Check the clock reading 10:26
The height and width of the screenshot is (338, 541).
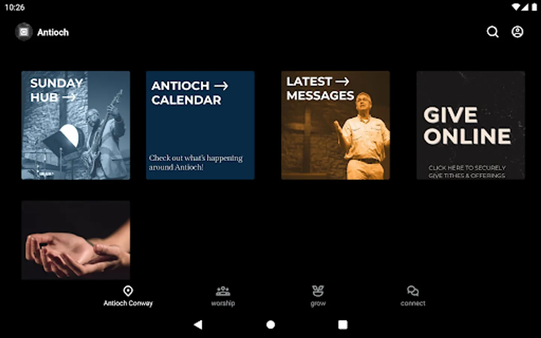15,8
